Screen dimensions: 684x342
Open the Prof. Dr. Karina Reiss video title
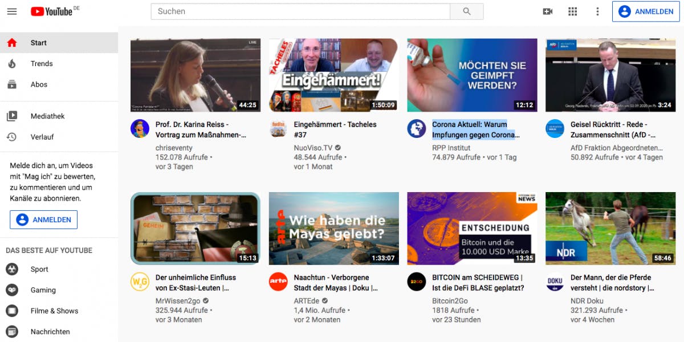[x=201, y=129]
